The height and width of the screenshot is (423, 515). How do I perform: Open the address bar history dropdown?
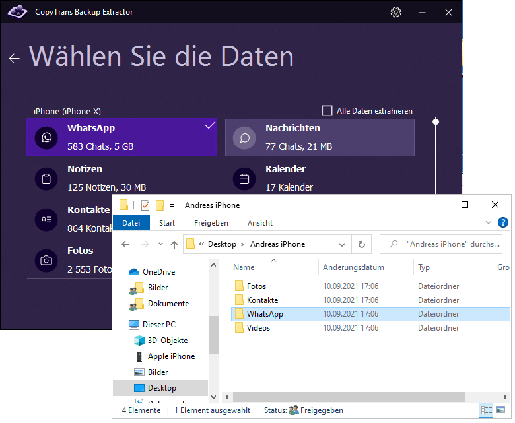coord(342,244)
